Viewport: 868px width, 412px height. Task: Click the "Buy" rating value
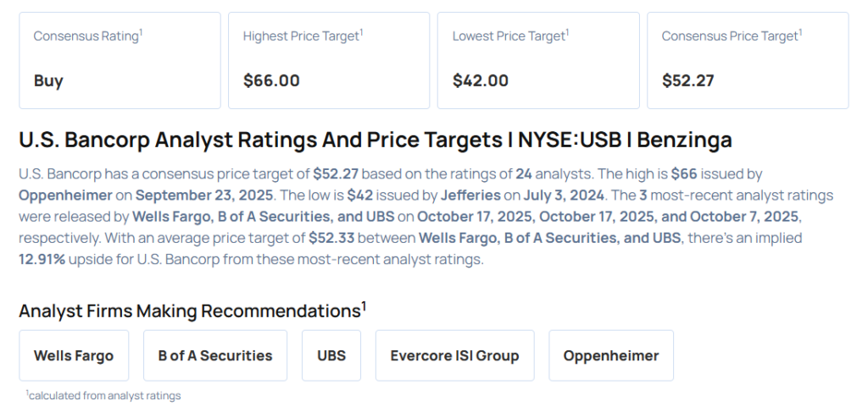point(48,81)
